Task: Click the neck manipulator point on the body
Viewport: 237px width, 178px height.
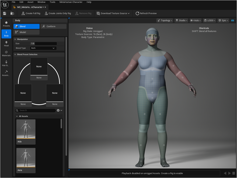Action: point(152,50)
